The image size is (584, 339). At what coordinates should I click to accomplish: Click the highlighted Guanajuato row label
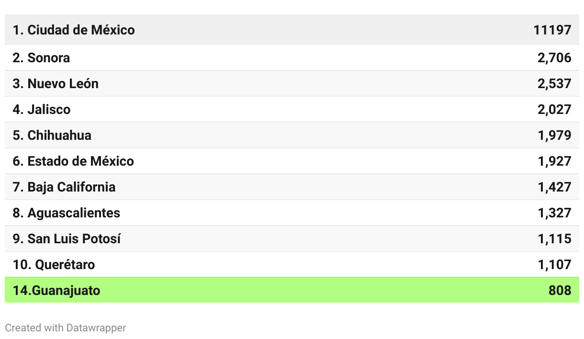click(x=56, y=291)
